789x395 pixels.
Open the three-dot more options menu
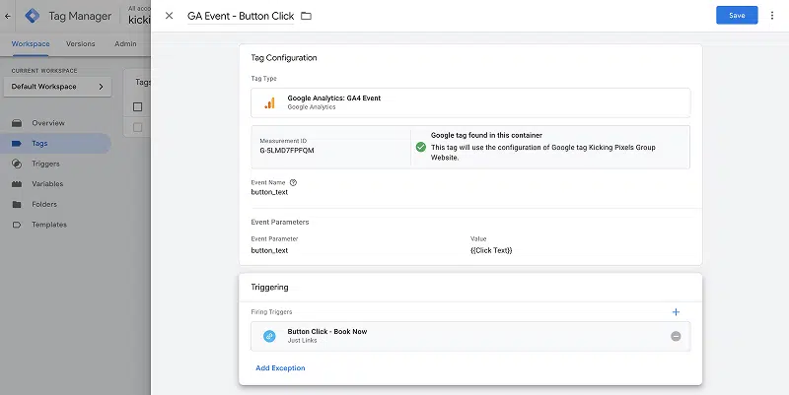[772, 16]
